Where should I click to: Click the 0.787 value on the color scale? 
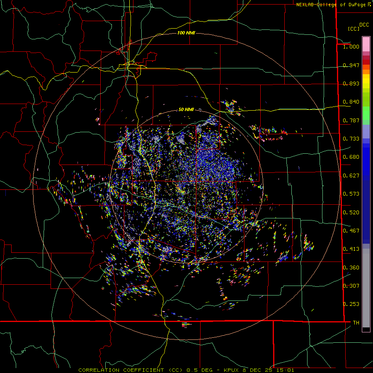[351, 120]
